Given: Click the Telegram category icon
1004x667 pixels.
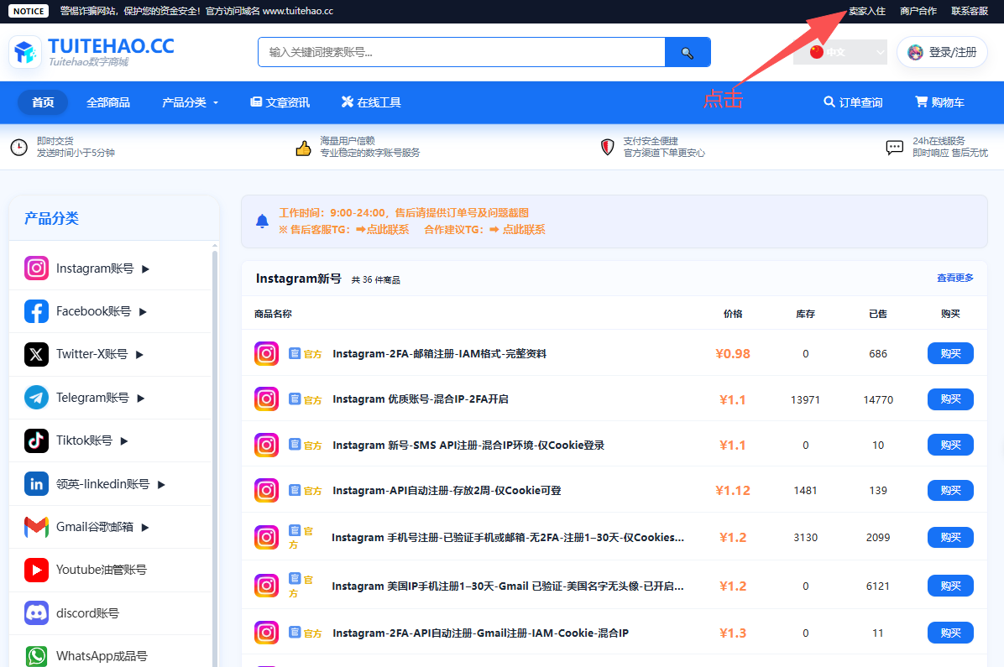Looking at the screenshot, I should [x=36, y=398].
